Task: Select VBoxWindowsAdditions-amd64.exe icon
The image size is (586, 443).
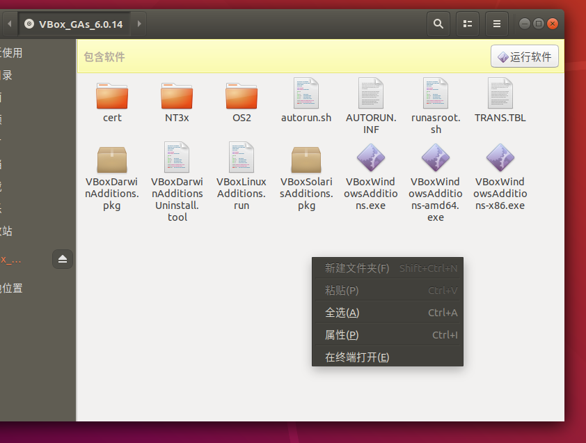Action: 436,158
